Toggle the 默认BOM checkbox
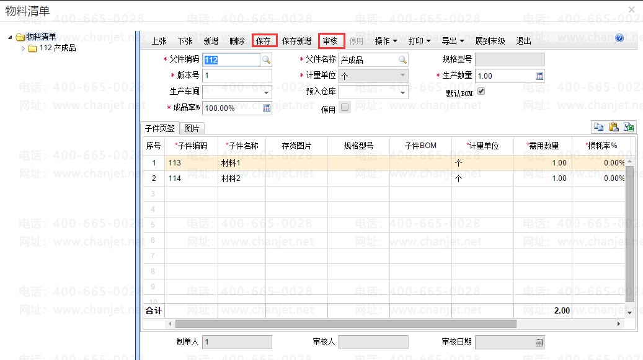The image size is (643, 360). pyautogui.click(x=481, y=91)
